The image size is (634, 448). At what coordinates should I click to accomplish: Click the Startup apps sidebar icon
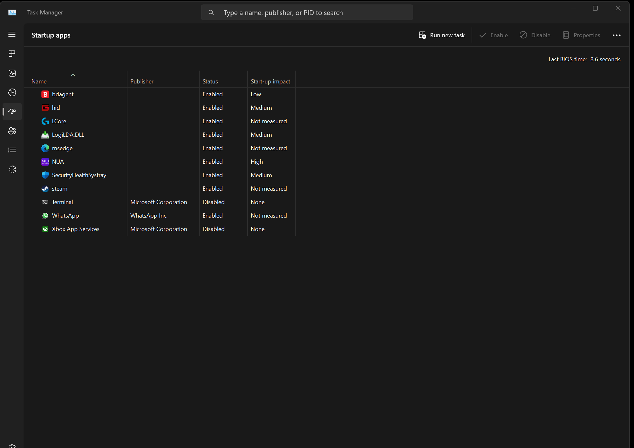click(x=12, y=112)
